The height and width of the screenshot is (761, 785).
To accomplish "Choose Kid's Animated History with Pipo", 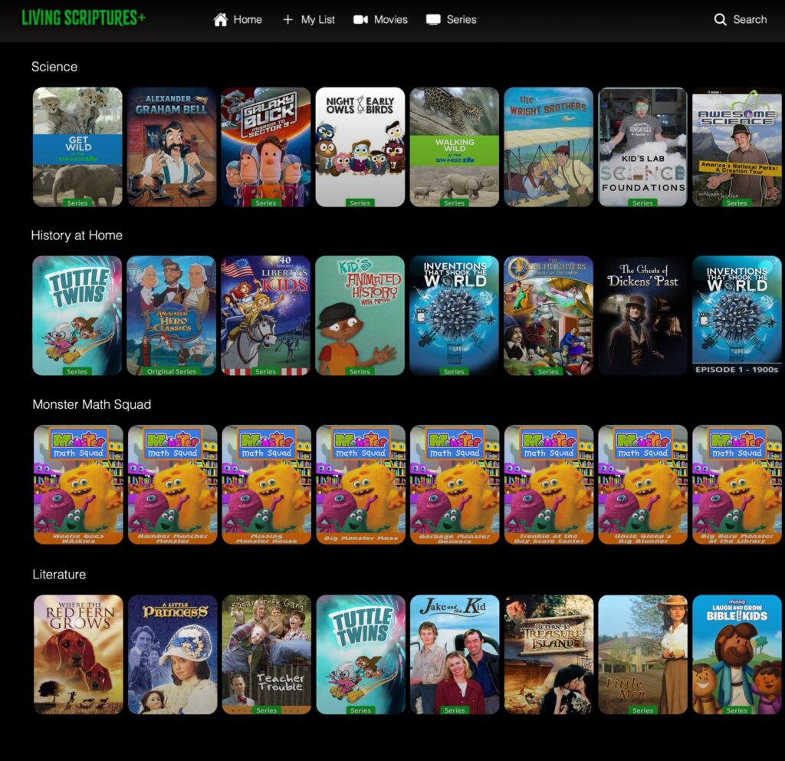I will 360,315.
